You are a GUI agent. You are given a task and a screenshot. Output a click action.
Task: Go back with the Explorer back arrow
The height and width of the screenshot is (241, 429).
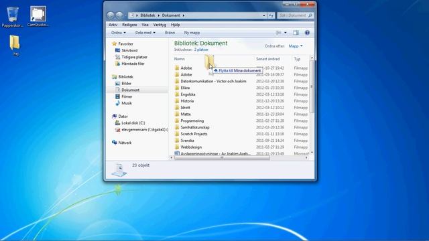click(x=111, y=15)
